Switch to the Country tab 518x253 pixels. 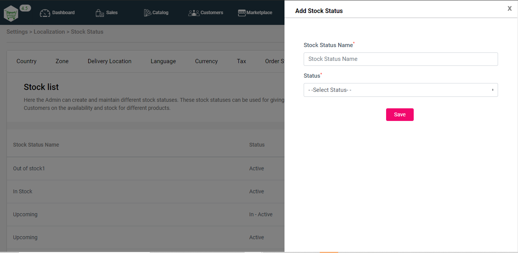(x=26, y=61)
